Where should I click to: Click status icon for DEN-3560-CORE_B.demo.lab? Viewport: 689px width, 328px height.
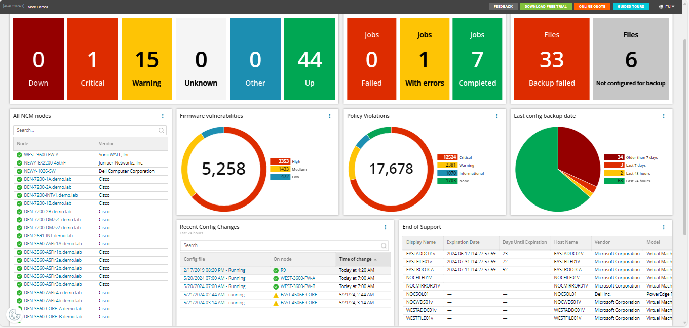[x=19, y=317]
